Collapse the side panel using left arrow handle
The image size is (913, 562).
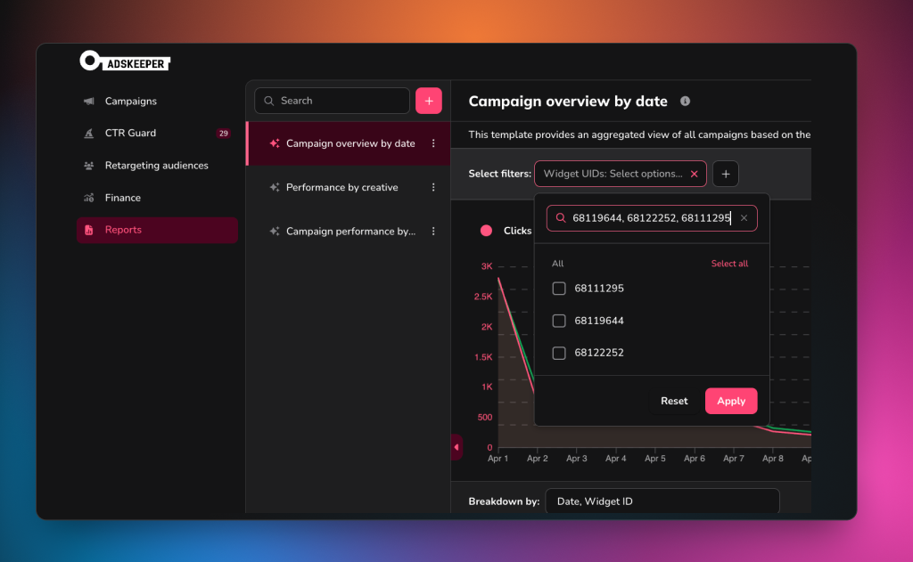tap(456, 447)
